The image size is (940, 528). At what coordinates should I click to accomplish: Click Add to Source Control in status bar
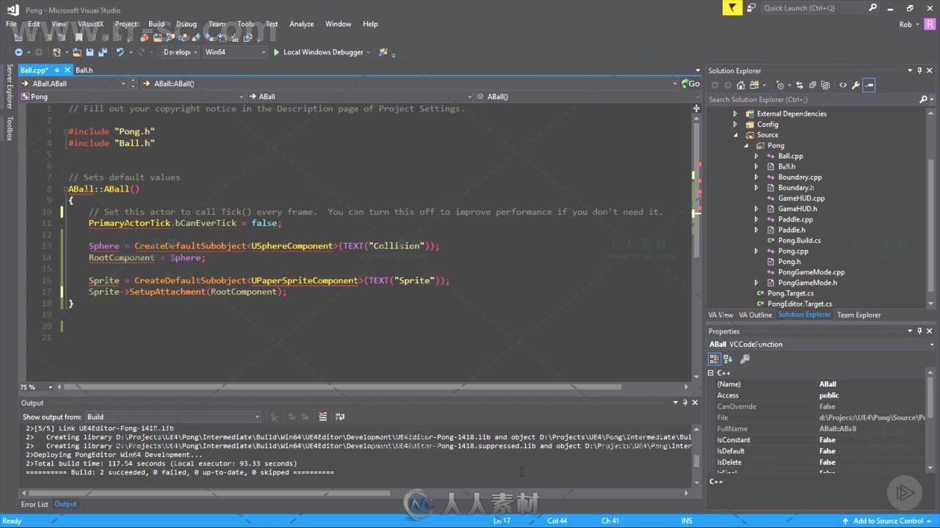point(888,521)
